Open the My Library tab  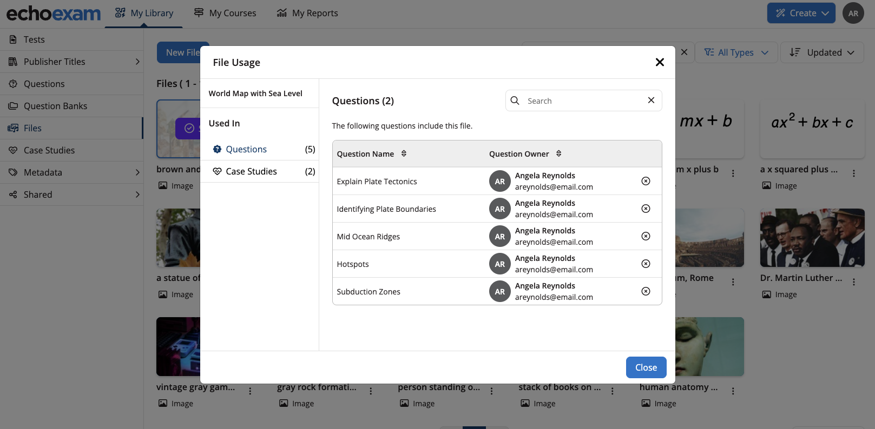[x=144, y=13]
